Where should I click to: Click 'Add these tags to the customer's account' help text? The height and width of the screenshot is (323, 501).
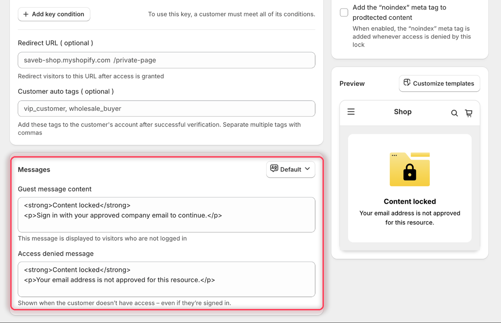159,129
